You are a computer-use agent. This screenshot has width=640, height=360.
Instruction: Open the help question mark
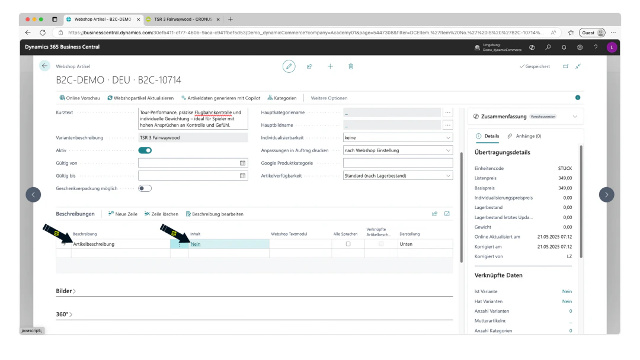tap(596, 47)
